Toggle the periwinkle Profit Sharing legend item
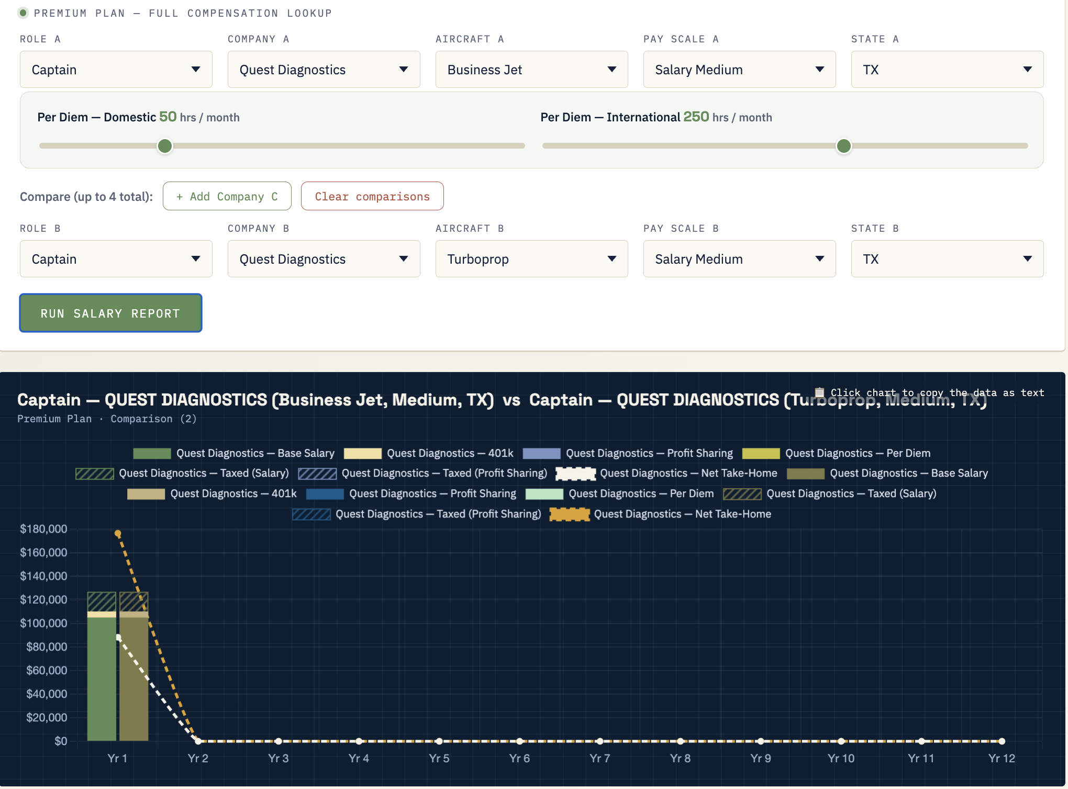The width and height of the screenshot is (1068, 789). 628,453
